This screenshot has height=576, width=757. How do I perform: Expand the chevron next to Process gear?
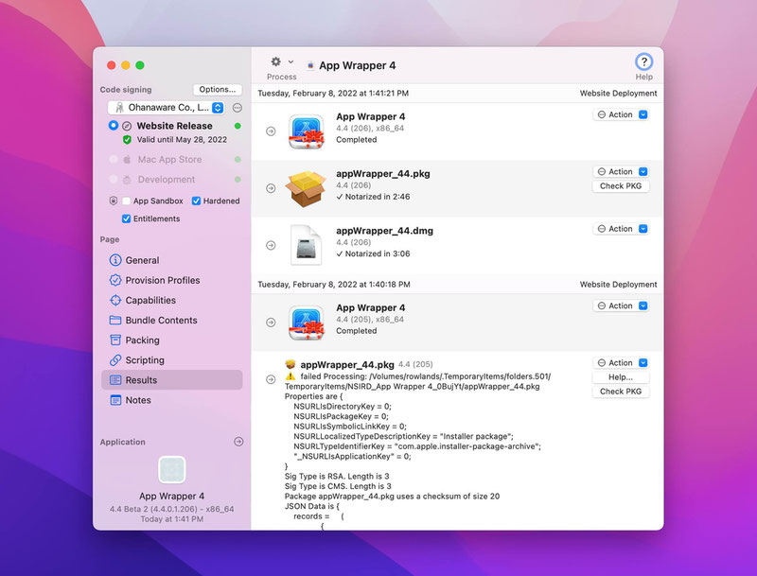pos(290,61)
